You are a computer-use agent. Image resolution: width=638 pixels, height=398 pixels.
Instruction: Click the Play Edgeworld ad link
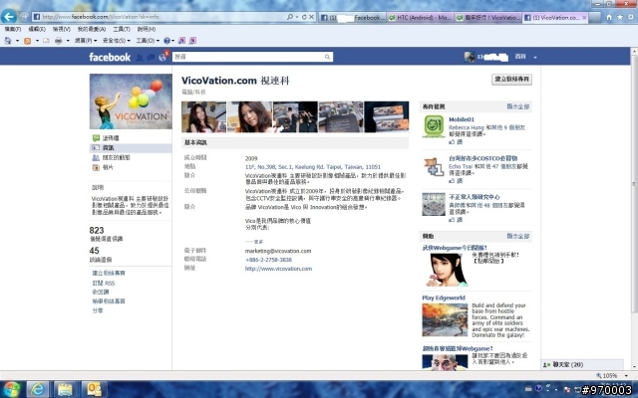(x=444, y=298)
